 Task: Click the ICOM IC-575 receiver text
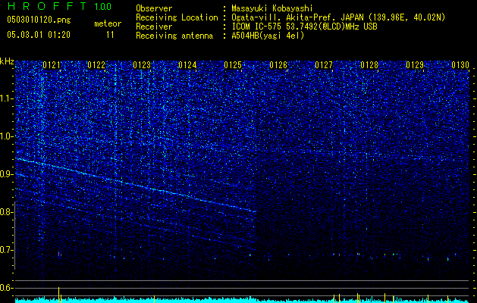point(304,27)
